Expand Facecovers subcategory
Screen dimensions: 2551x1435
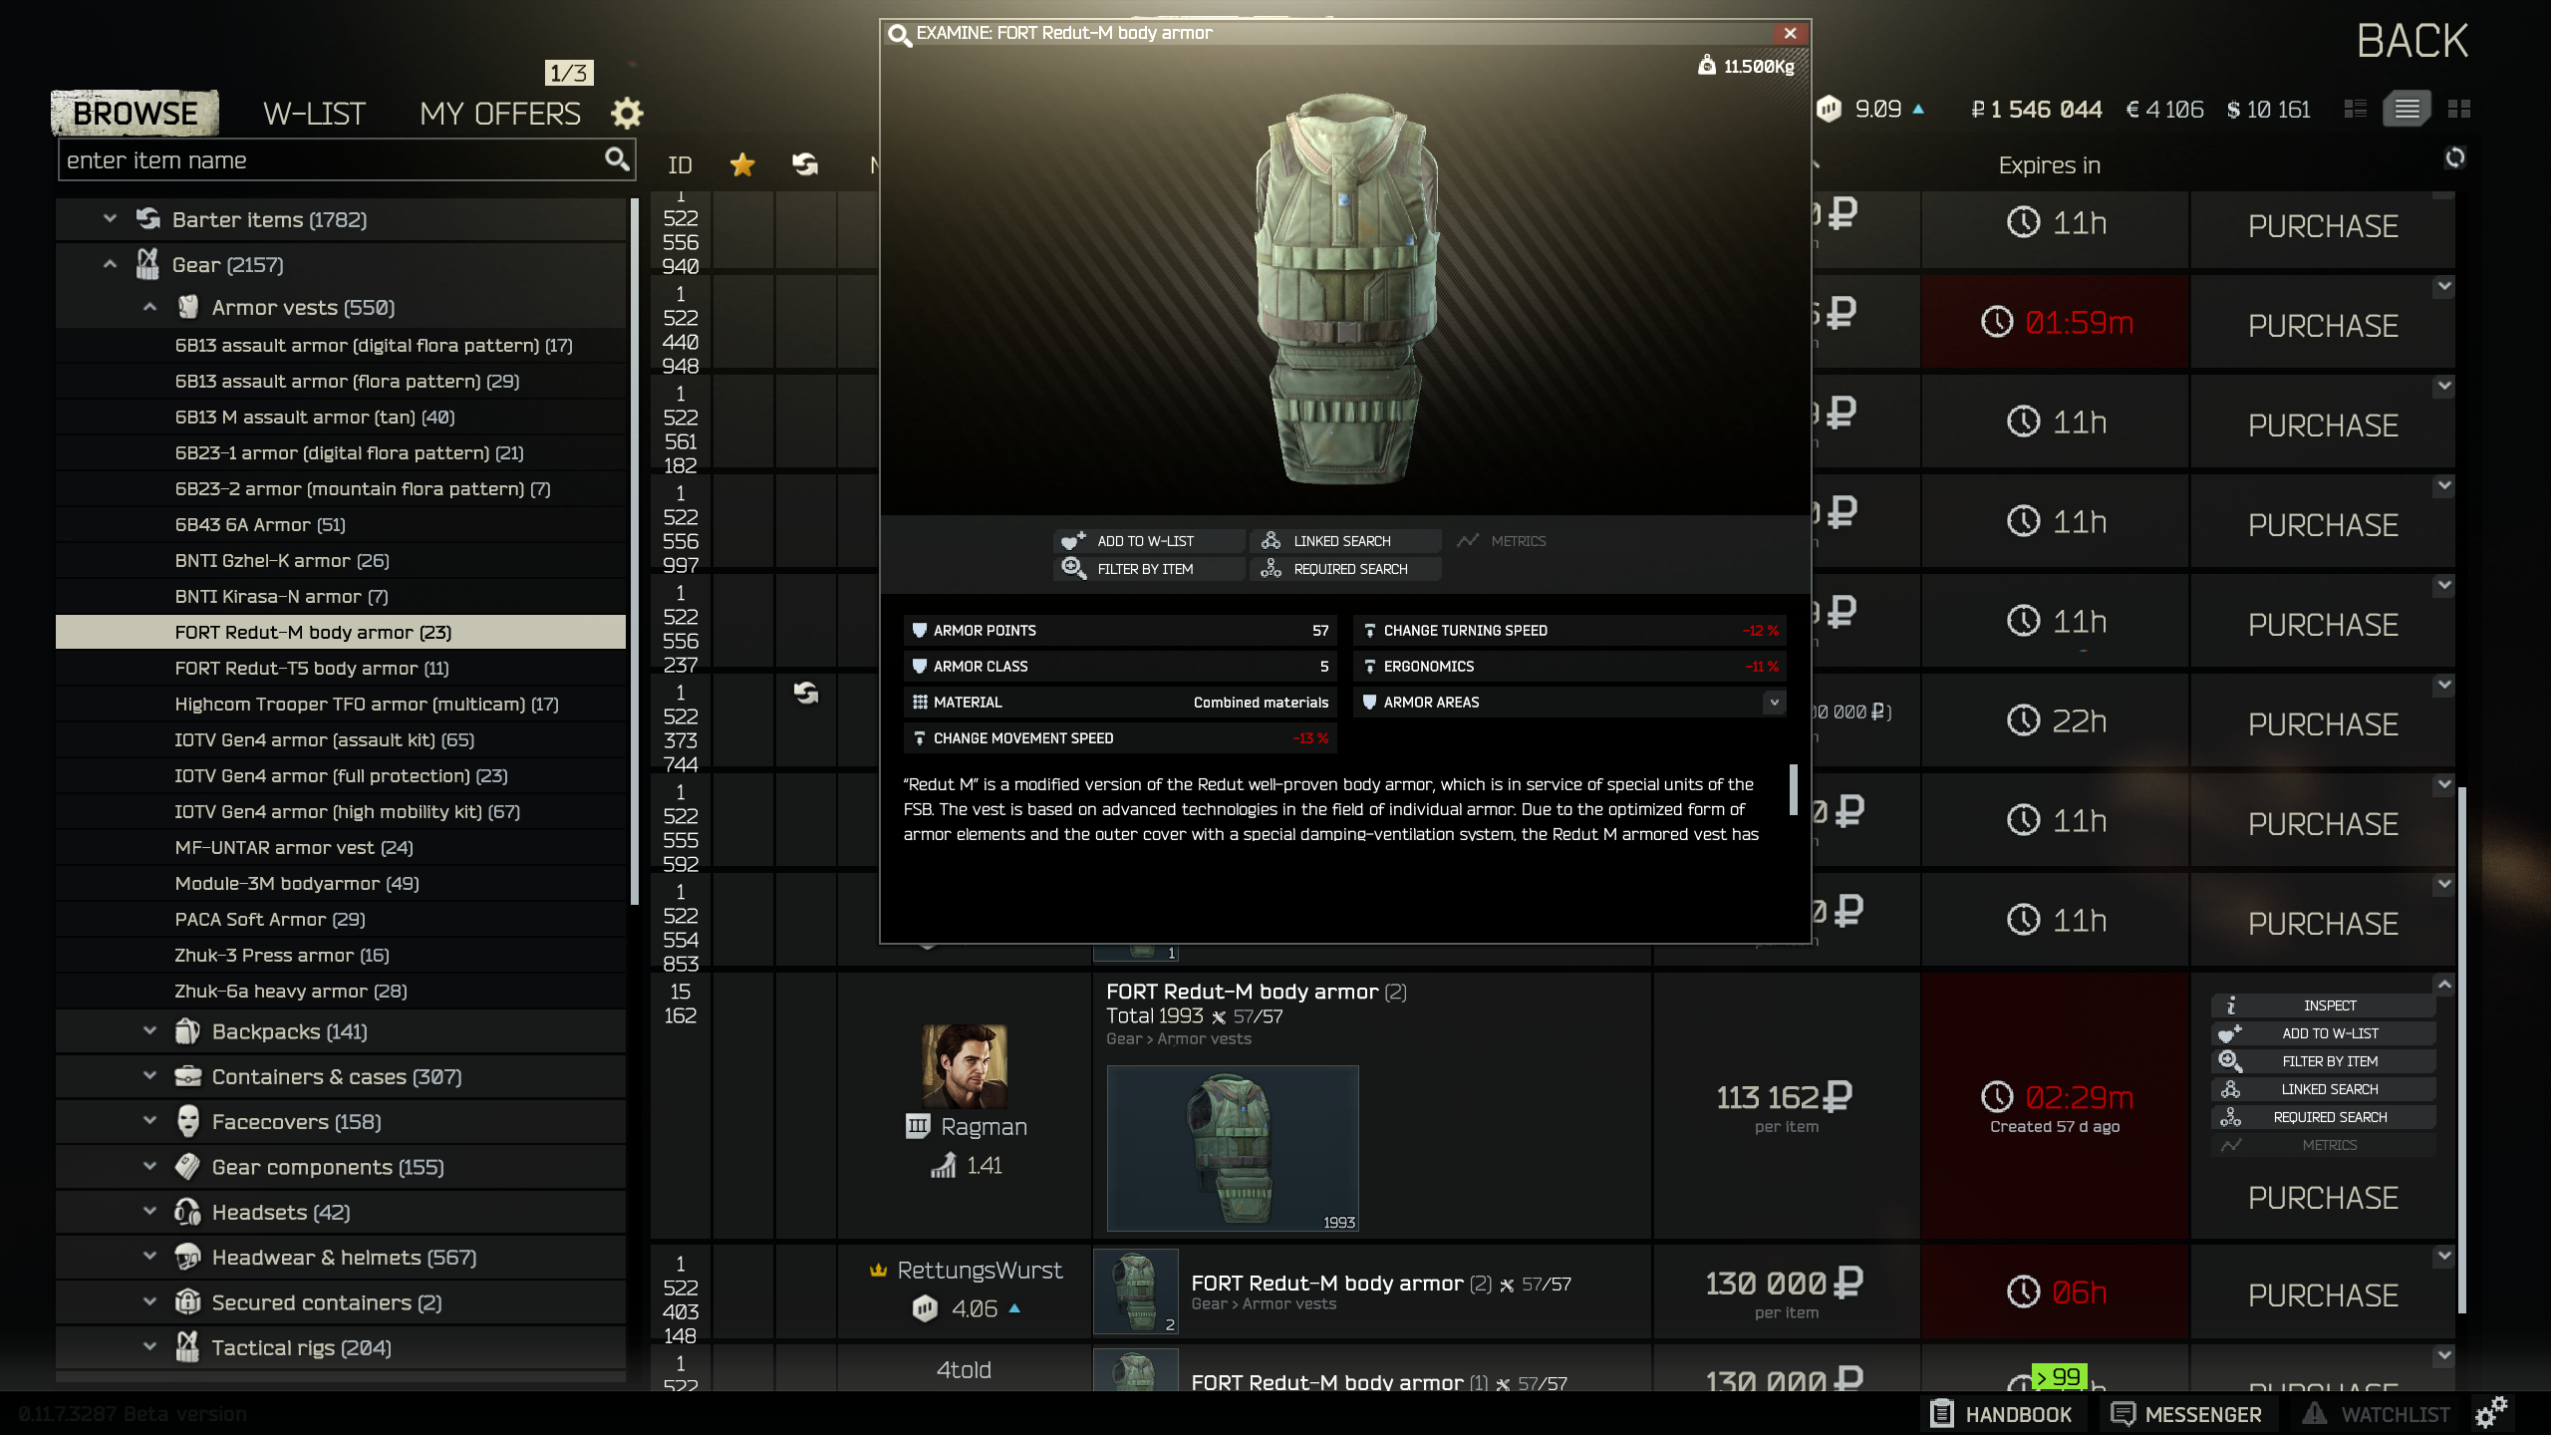pos(150,1121)
